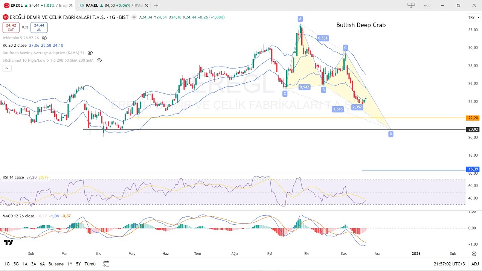Screen dimensions: 482x271
Task: Click the 24,42 SAT sell button
Action: (x=11, y=27)
